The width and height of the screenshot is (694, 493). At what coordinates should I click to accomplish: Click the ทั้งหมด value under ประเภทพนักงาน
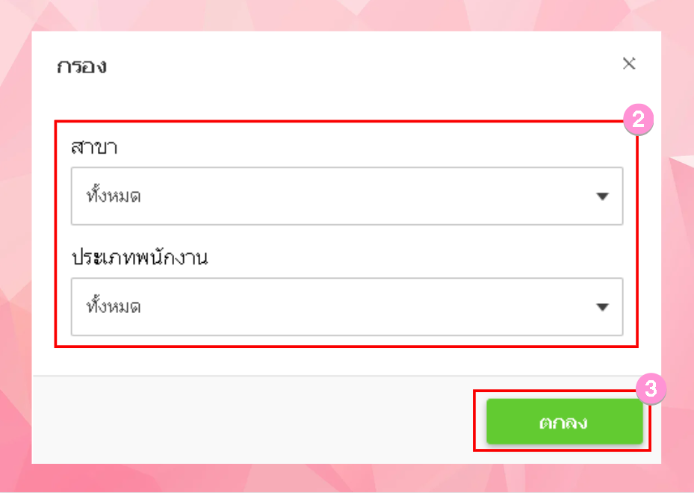pyautogui.click(x=114, y=307)
